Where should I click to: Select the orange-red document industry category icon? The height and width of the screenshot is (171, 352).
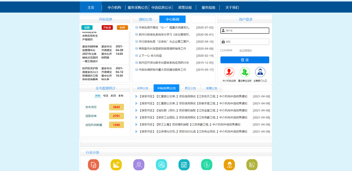click(x=93, y=165)
